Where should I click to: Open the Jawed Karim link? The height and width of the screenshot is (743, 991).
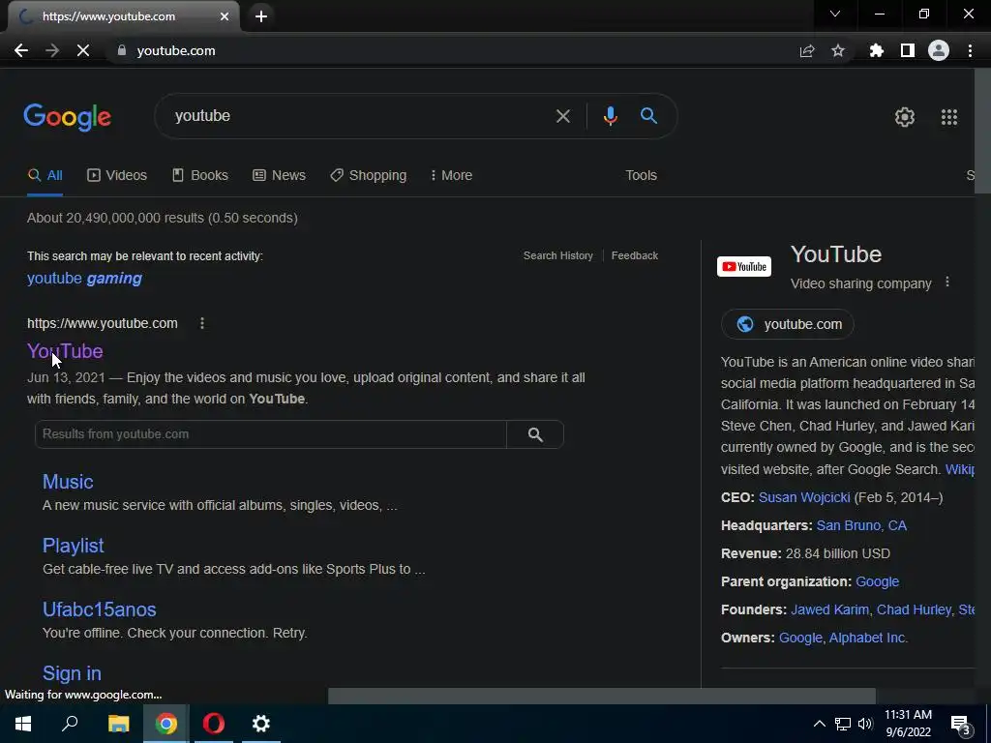pyautogui.click(x=829, y=609)
